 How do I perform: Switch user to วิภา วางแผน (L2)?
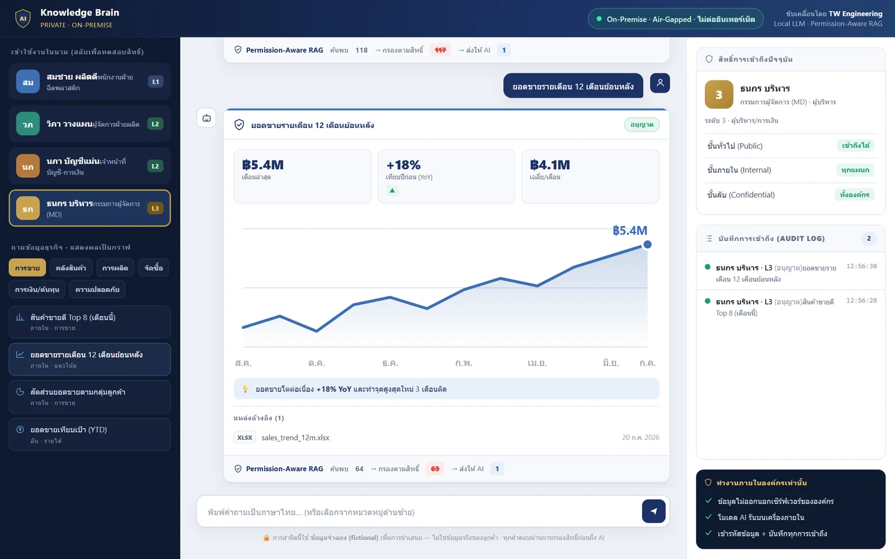tap(90, 124)
